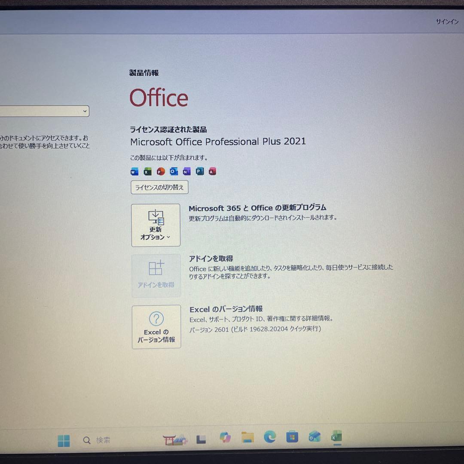Click the サインイン link at top right
The height and width of the screenshot is (464, 464).
447,21
